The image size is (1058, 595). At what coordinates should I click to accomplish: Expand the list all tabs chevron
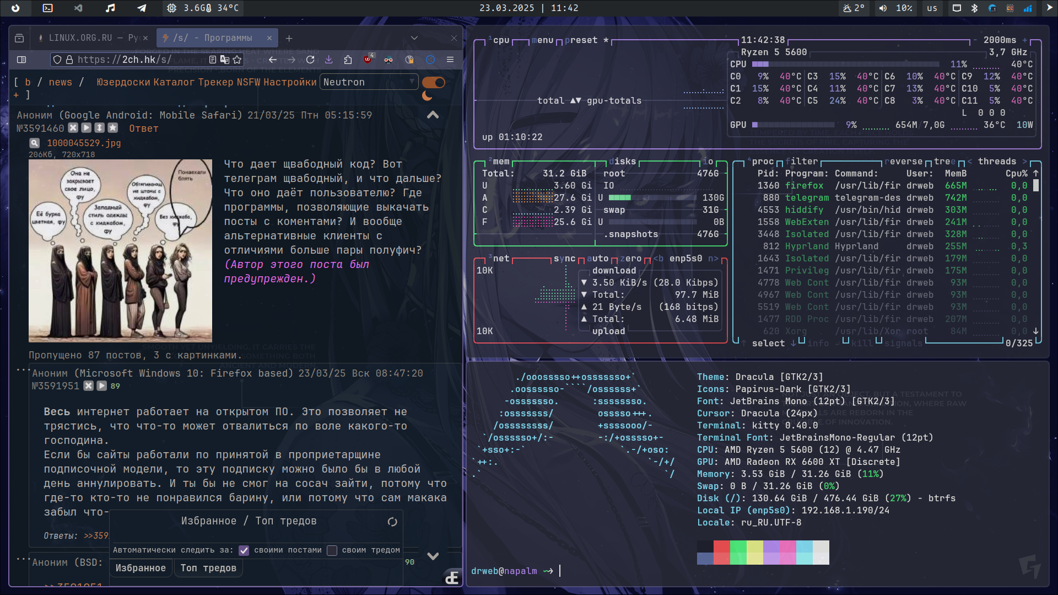click(414, 38)
